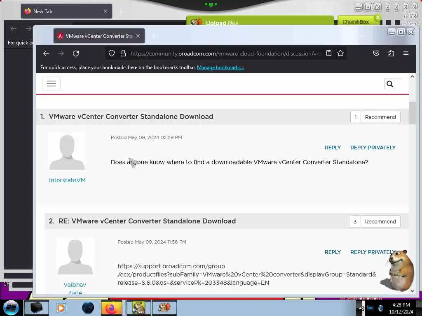Go back in the background New Tab window

click(x=14, y=28)
